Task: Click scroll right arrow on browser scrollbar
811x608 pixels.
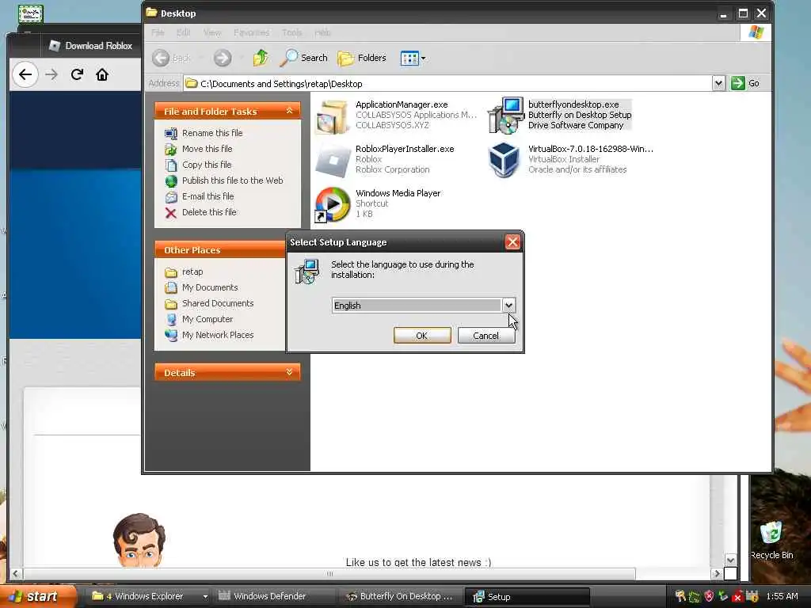Action: [x=716, y=574]
